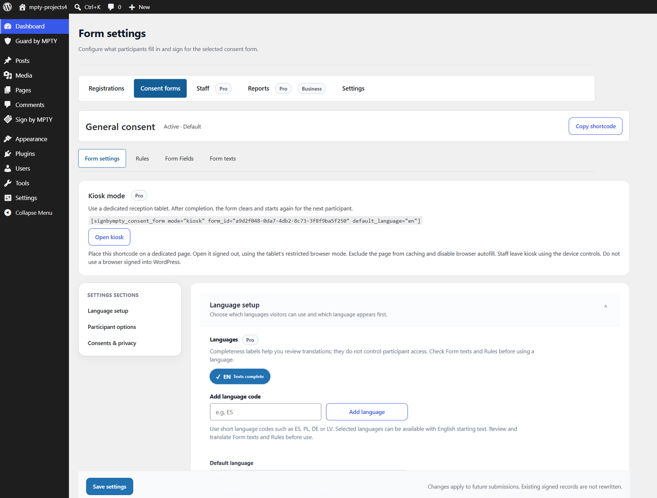Jump to Consents & privacy section

pos(112,343)
